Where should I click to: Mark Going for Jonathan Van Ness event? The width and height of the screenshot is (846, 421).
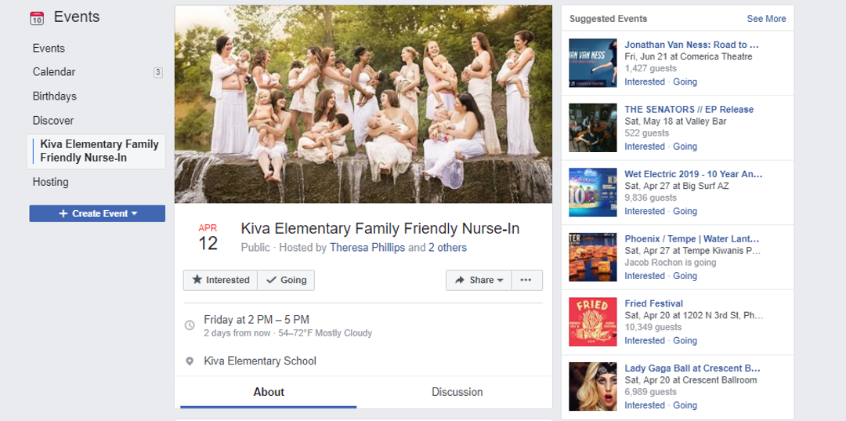tap(685, 82)
